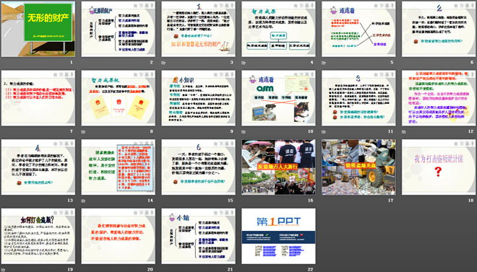Select slide 21 summary diagram thumbnail
Viewport: 477px width, 272px height.
[198, 236]
